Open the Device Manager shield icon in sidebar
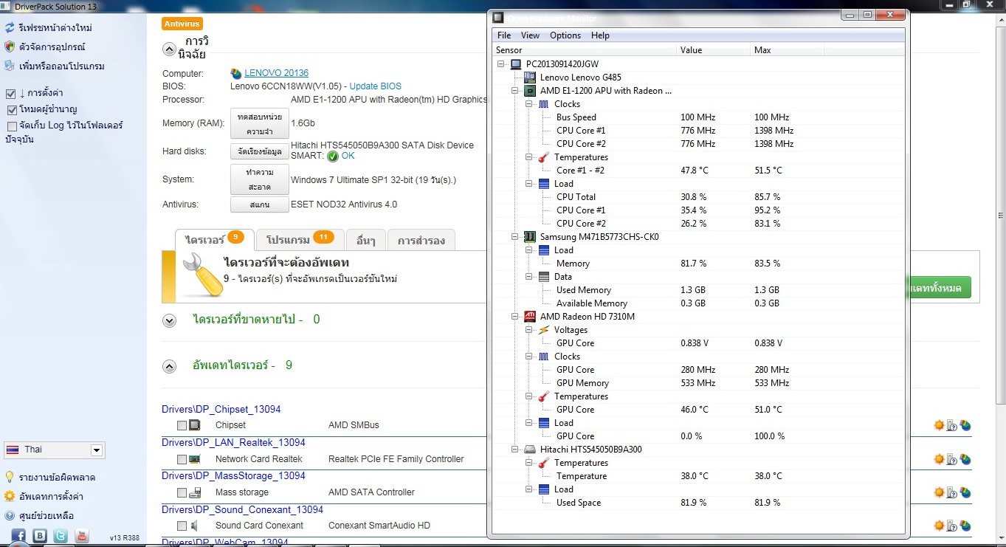 (10, 47)
